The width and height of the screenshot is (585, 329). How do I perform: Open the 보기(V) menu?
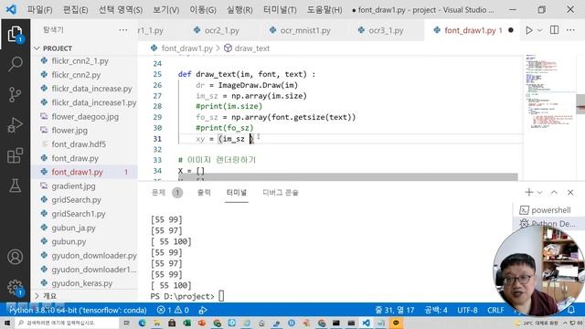tap(166, 10)
